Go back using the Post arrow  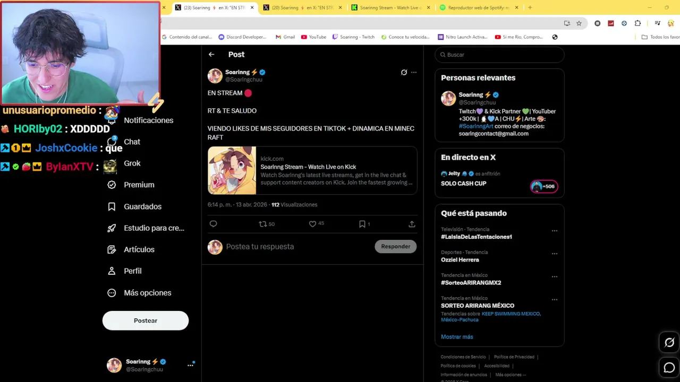tap(211, 55)
